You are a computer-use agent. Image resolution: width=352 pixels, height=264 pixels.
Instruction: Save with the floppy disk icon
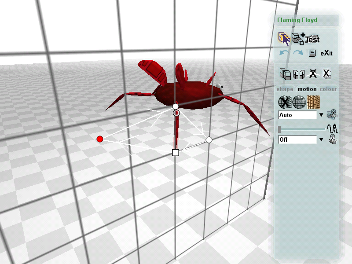pos(312,53)
